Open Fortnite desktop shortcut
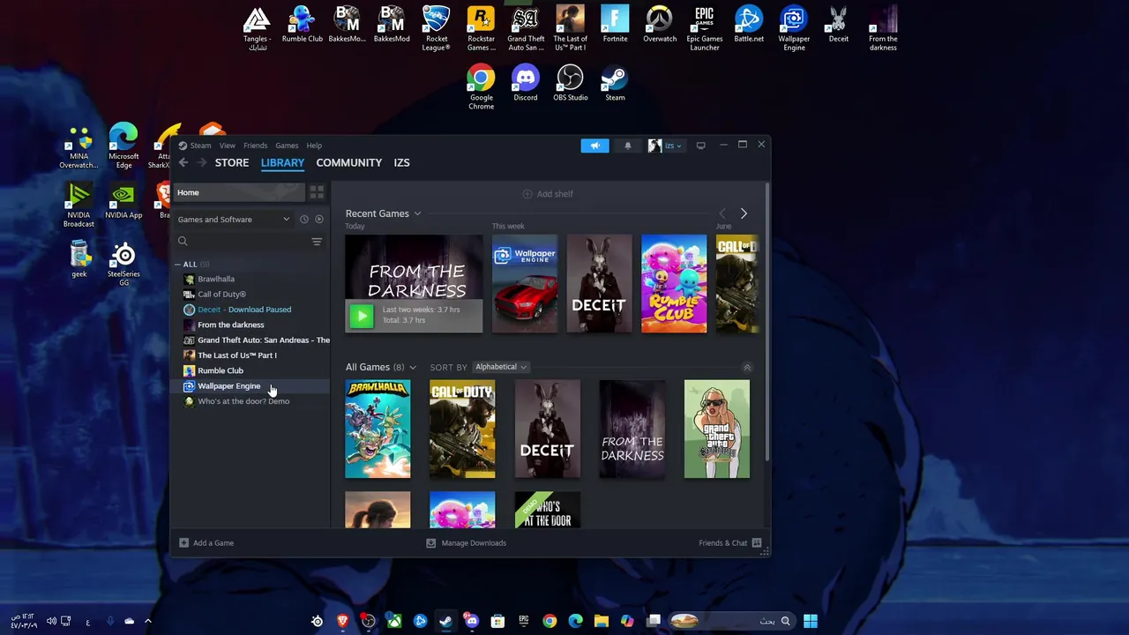This screenshot has height=635, width=1129. [615, 26]
